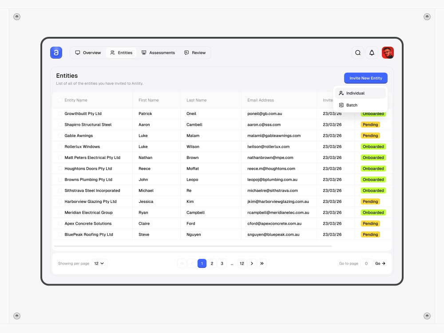This screenshot has width=444, height=333.
Task: Click Onboarded badge for Rollerlux Windows
Action: [x=373, y=147]
